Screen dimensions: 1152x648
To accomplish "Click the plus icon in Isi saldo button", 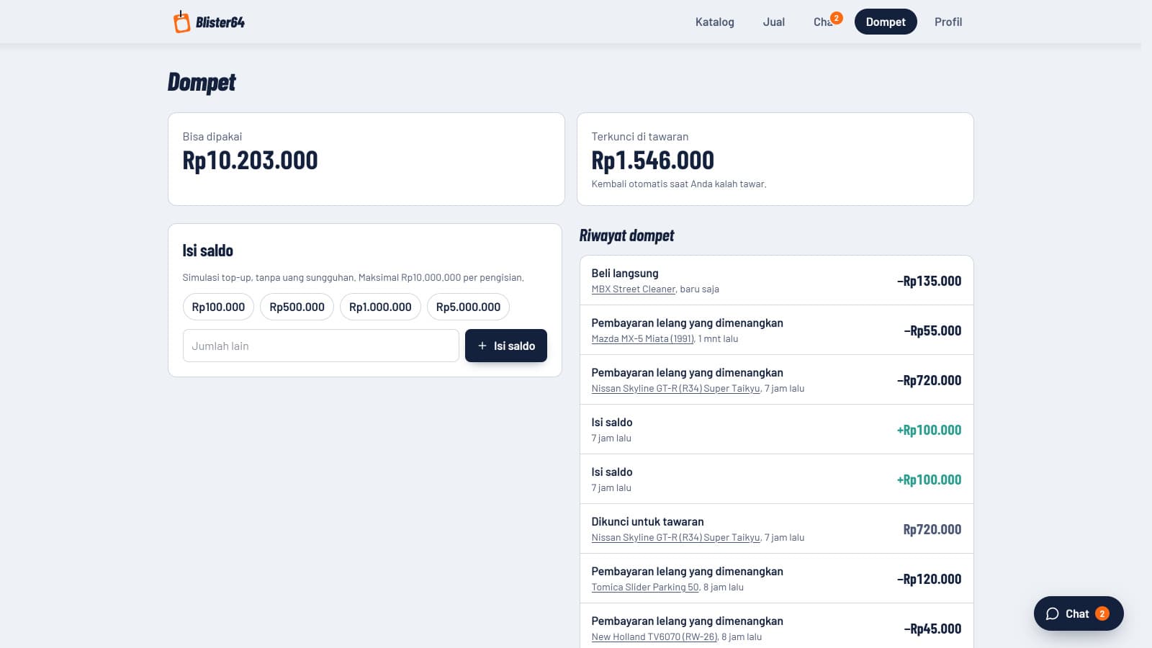I will [482, 346].
